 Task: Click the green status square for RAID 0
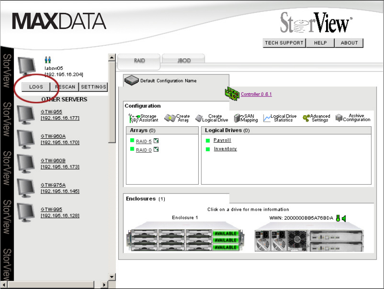(x=132, y=149)
